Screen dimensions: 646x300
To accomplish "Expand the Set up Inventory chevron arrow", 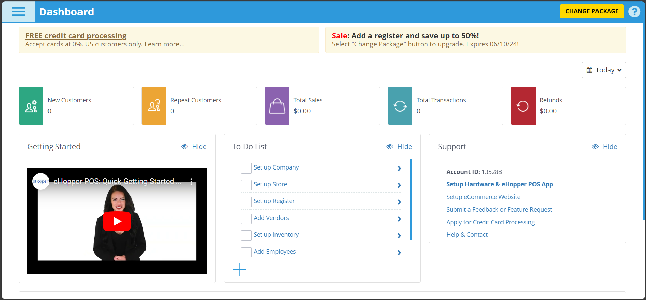I will [x=399, y=236].
